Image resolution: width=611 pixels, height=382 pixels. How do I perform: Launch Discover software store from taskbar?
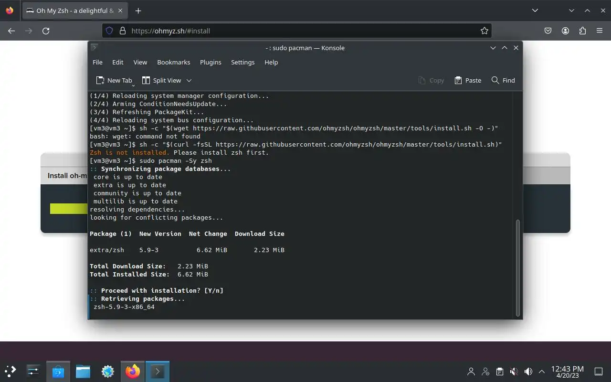click(58, 371)
